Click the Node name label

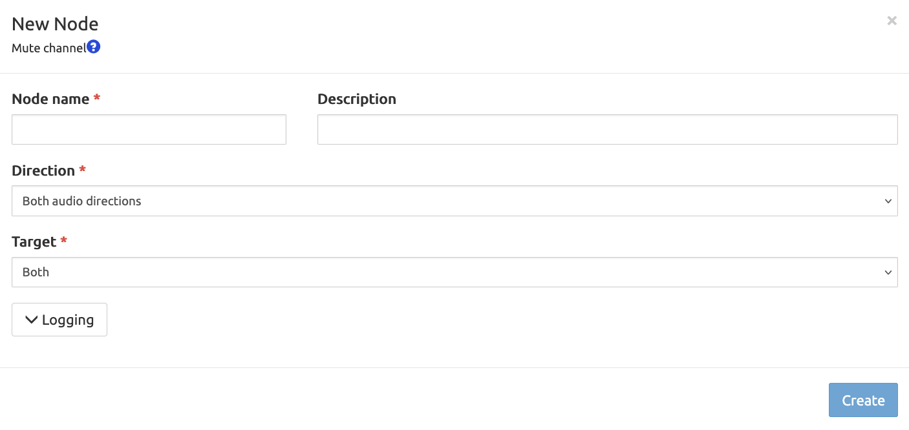click(50, 99)
